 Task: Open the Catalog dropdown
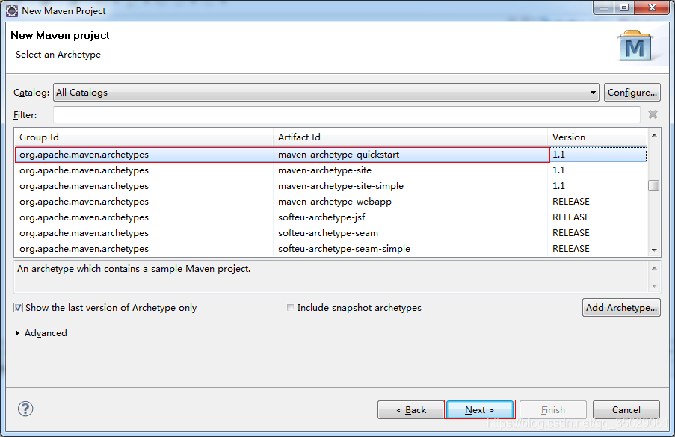click(326, 93)
